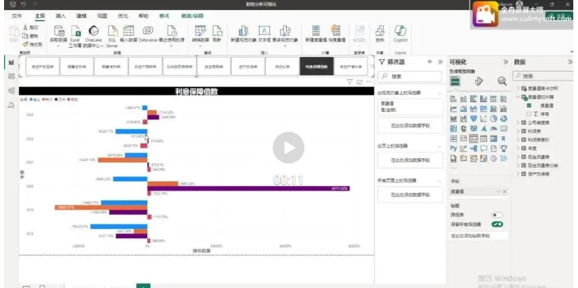Expand the 年度 table in data tree
The height and width of the screenshot is (288, 578).
click(x=518, y=148)
